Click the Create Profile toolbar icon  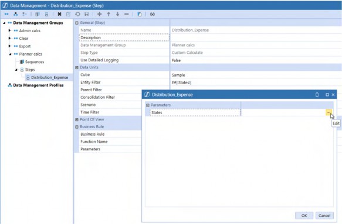pyautogui.click(x=15, y=14)
